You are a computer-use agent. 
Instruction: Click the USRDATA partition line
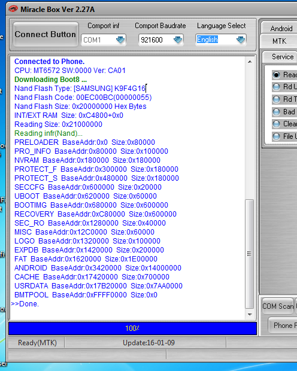point(99,286)
